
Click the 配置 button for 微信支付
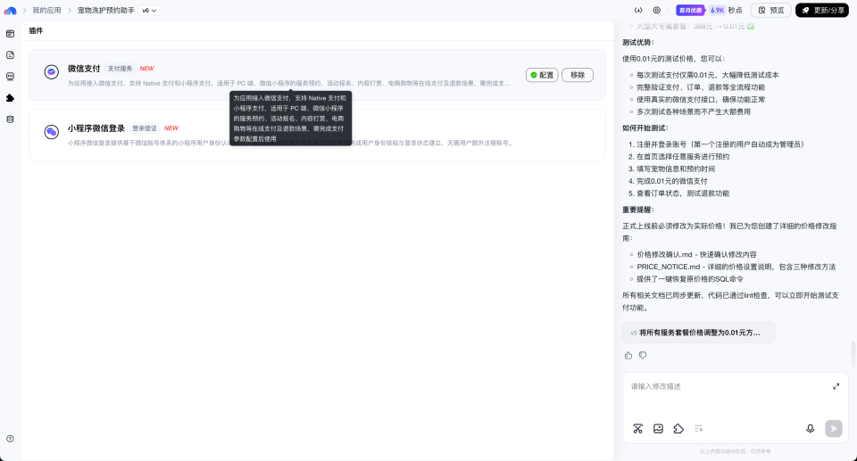coord(542,75)
